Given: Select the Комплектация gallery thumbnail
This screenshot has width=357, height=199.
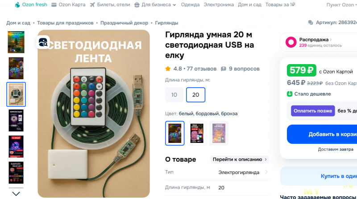Looking at the screenshot, I should (16, 120).
